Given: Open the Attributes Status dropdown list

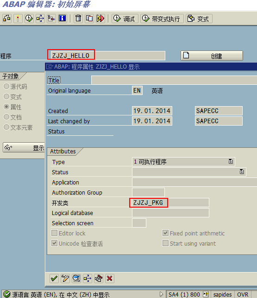Looking at the screenshot, I should pos(241,172).
